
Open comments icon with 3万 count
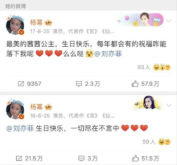[x=81, y=158]
